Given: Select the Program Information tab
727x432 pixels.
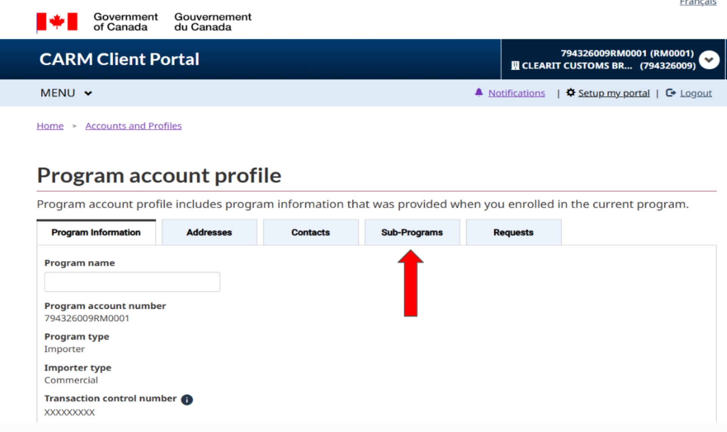Looking at the screenshot, I should (x=96, y=232).
